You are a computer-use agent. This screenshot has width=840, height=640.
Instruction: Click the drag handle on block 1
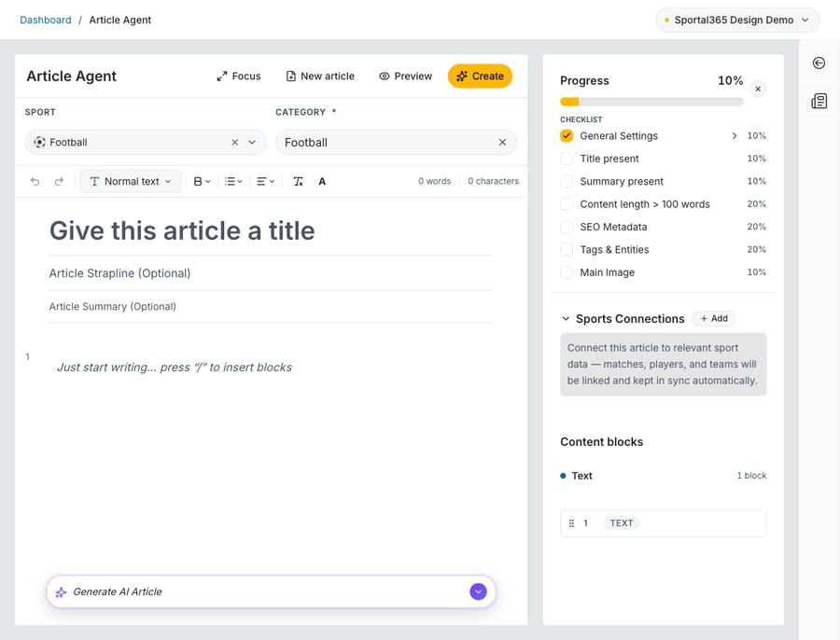(x=571, y=523)
